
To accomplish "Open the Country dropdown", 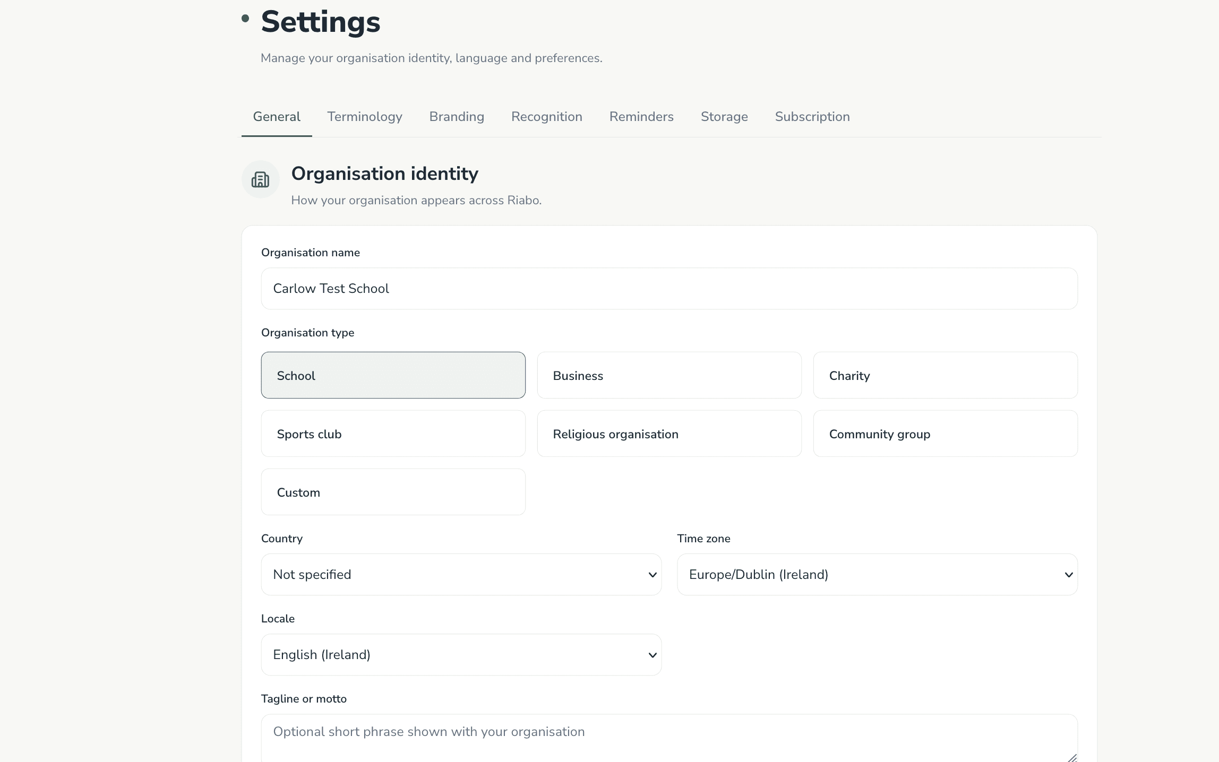I will 461,575.
